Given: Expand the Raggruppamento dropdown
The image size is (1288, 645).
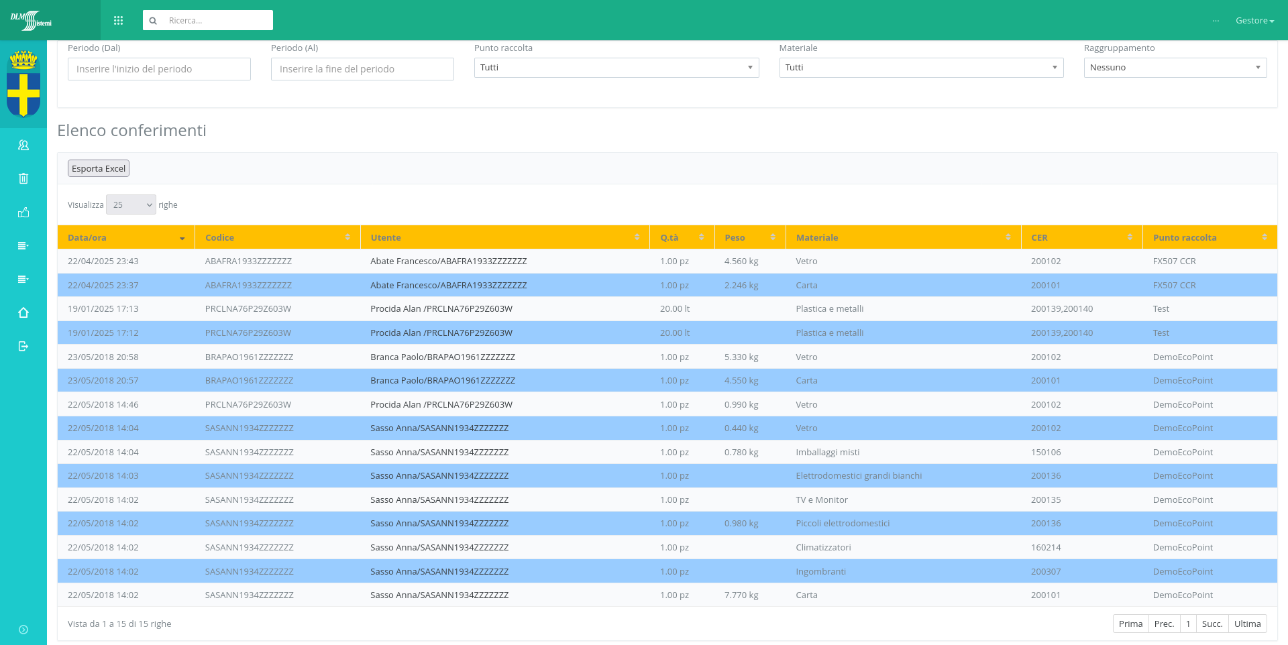Looking at the screenshot, I should point(1175,68).
